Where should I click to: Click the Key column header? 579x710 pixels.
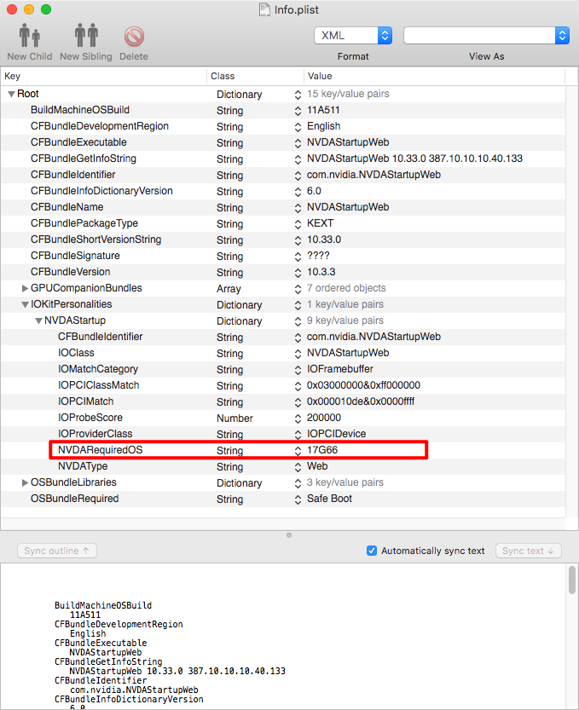[104, 76]
